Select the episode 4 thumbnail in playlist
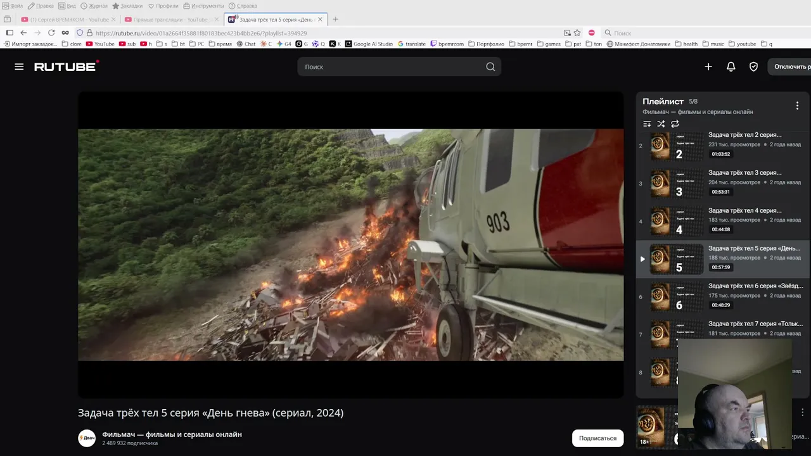 coord(677,221)
